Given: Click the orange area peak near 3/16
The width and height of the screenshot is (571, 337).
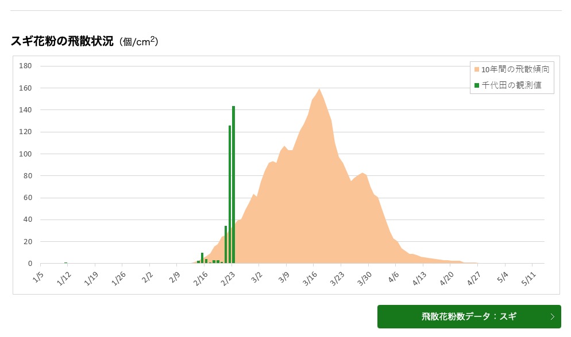Looking at the screenshot, I should (319, 90).
